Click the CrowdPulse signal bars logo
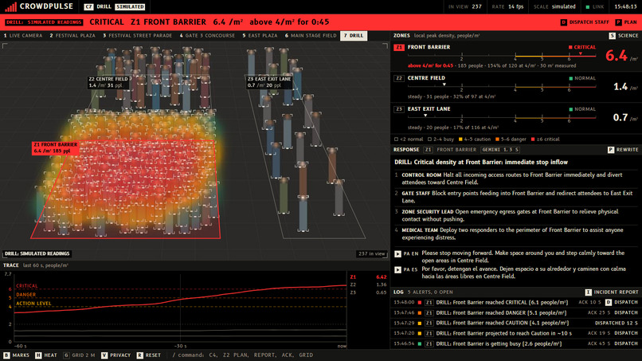Image resolution: width=642 pixels, height=361 pixels. coord(10,6)
